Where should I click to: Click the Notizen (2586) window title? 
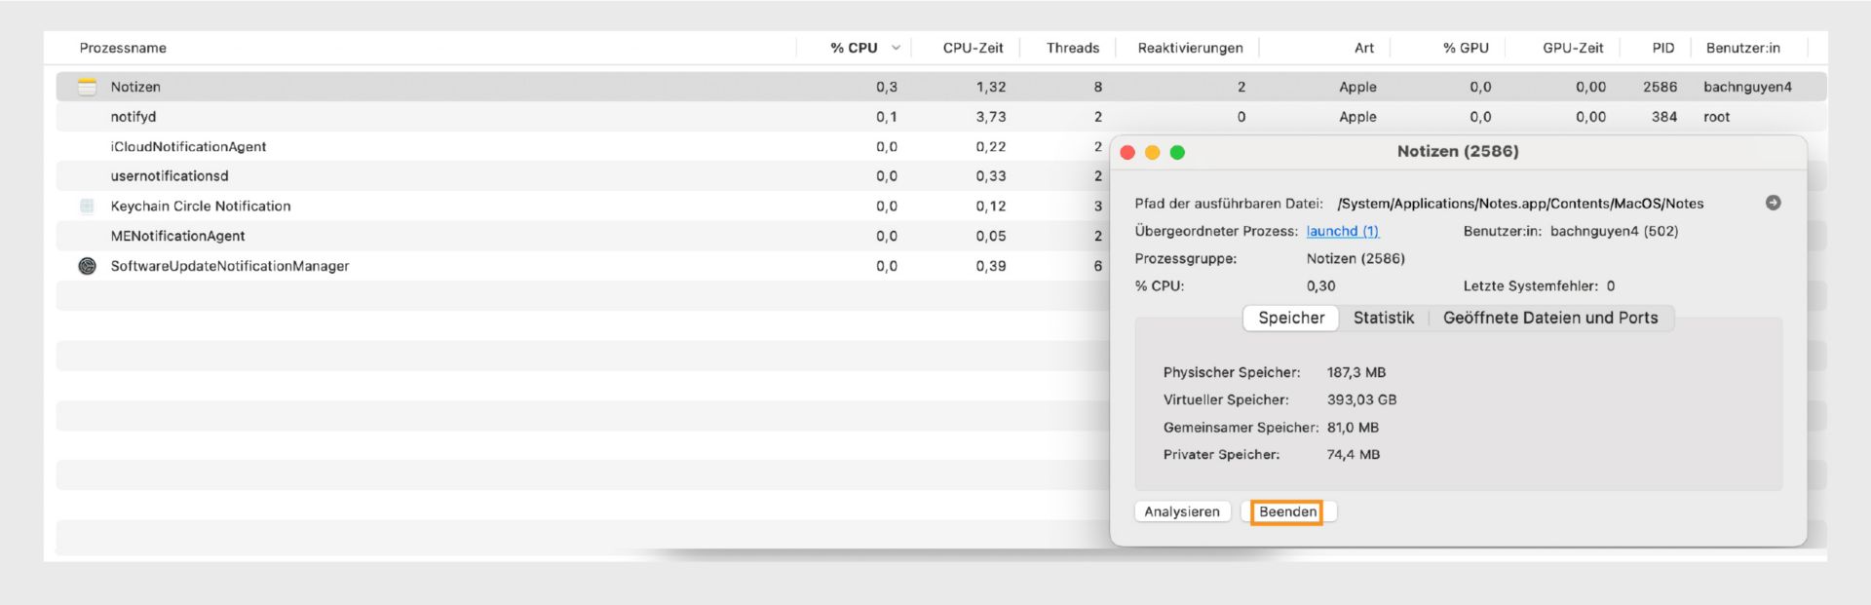[1458, 151]
